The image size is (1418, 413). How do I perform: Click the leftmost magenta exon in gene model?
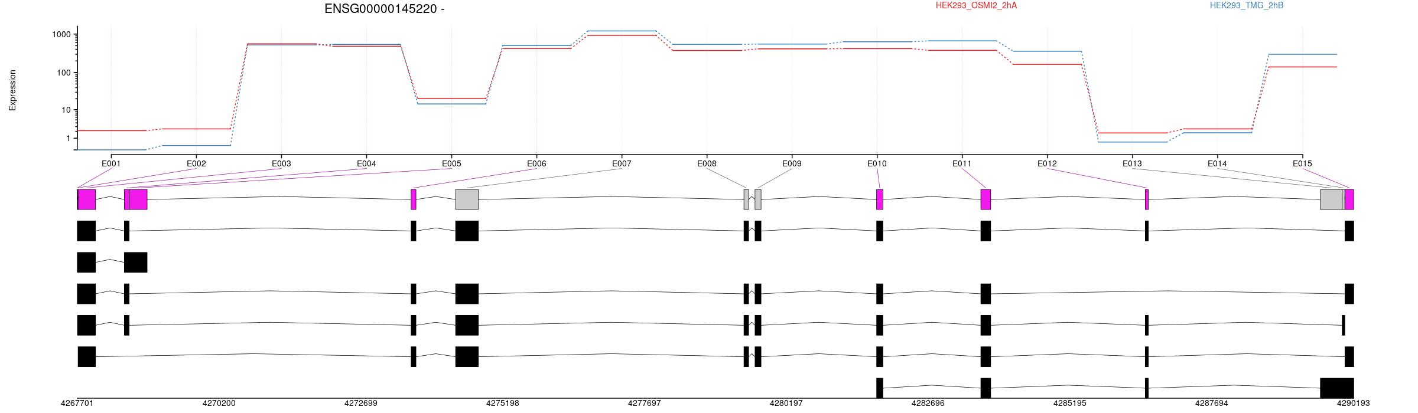[x=87, y=199]
